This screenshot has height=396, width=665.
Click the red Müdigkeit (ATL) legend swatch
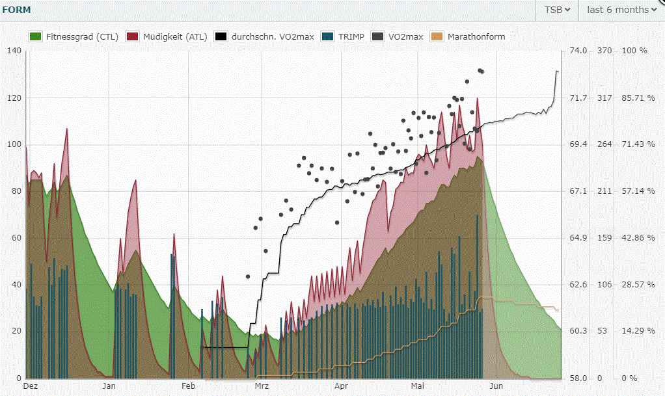click(x=133, y=37)
